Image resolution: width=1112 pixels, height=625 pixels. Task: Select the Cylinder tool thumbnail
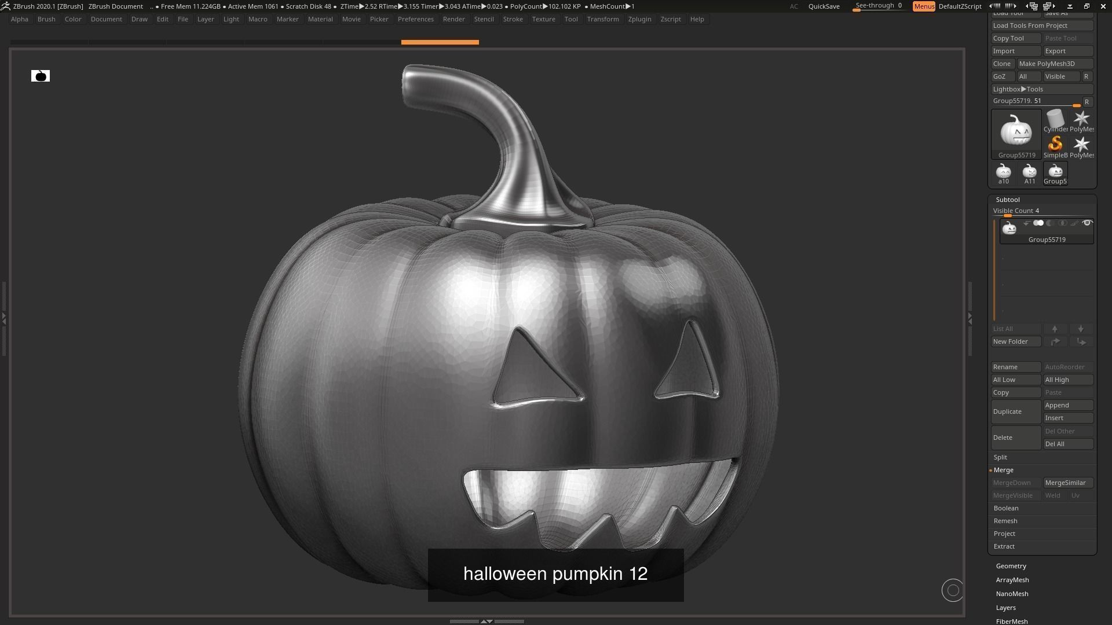coord(1055,121)
